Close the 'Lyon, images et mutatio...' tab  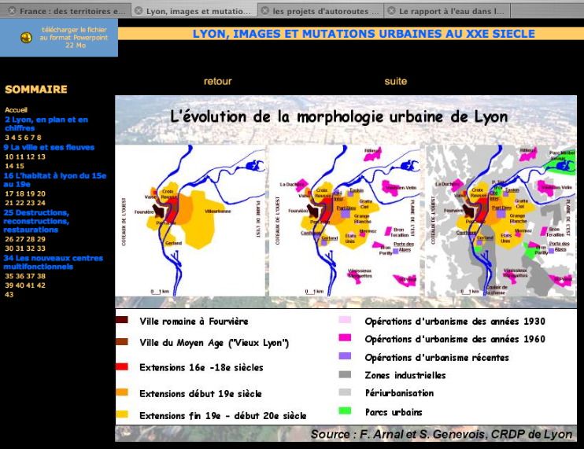click(x=139, y=11)
